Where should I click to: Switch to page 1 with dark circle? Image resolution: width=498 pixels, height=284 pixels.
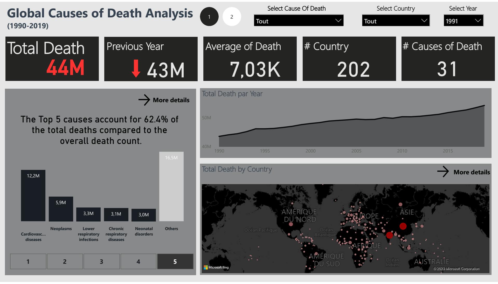[209, 17]
